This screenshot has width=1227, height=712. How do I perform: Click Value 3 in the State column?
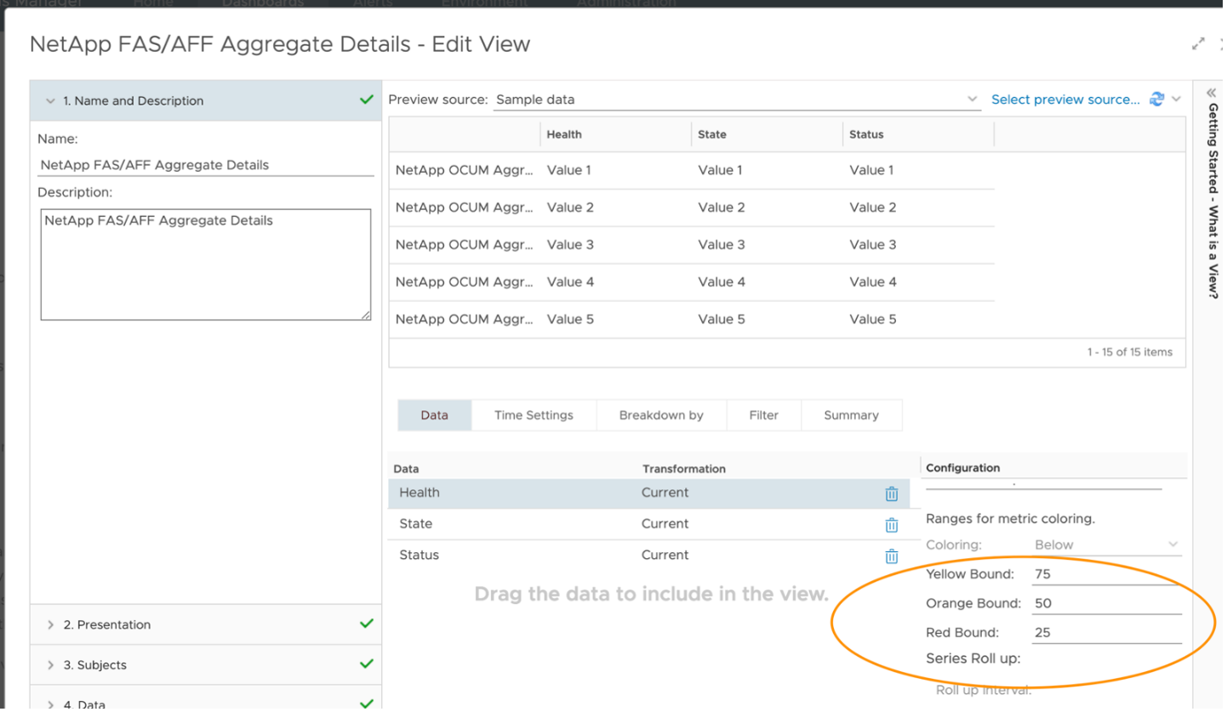point(722,245)
